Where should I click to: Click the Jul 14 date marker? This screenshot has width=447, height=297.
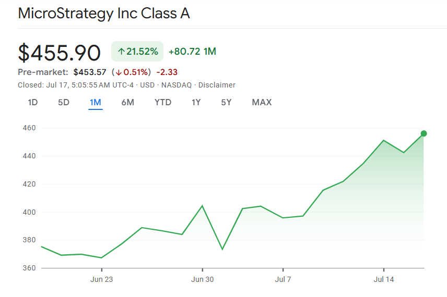tap(383, 279)
